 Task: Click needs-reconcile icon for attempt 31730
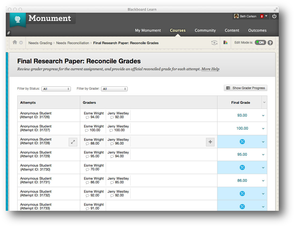[242, 168]
